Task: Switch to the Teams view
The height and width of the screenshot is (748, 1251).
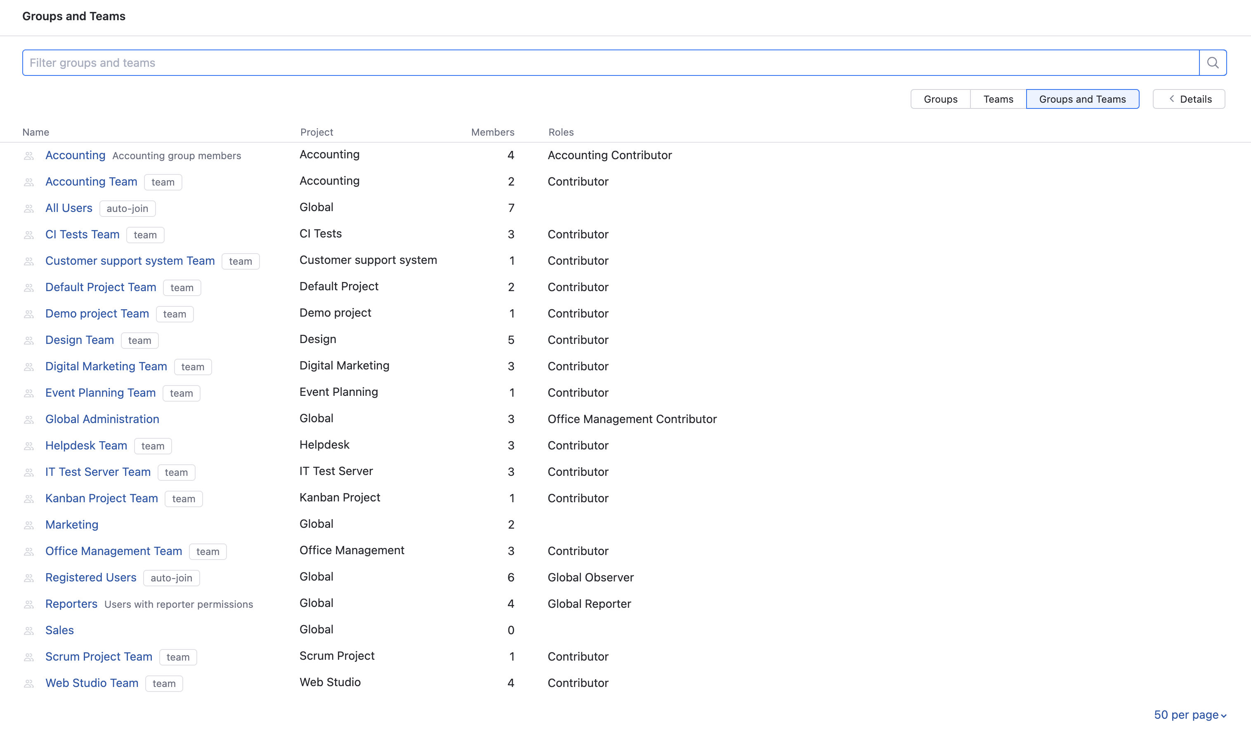Action: (x=998, y=99)
